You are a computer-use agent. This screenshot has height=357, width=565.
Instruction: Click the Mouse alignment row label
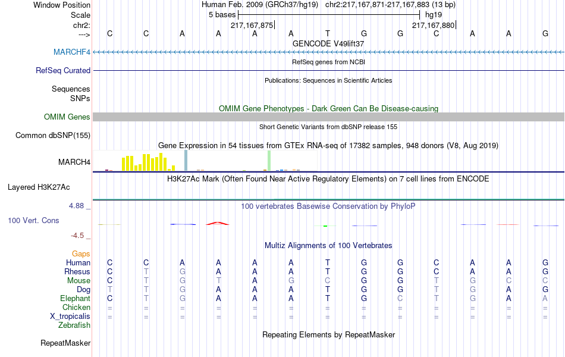click(x=79, y=281)
